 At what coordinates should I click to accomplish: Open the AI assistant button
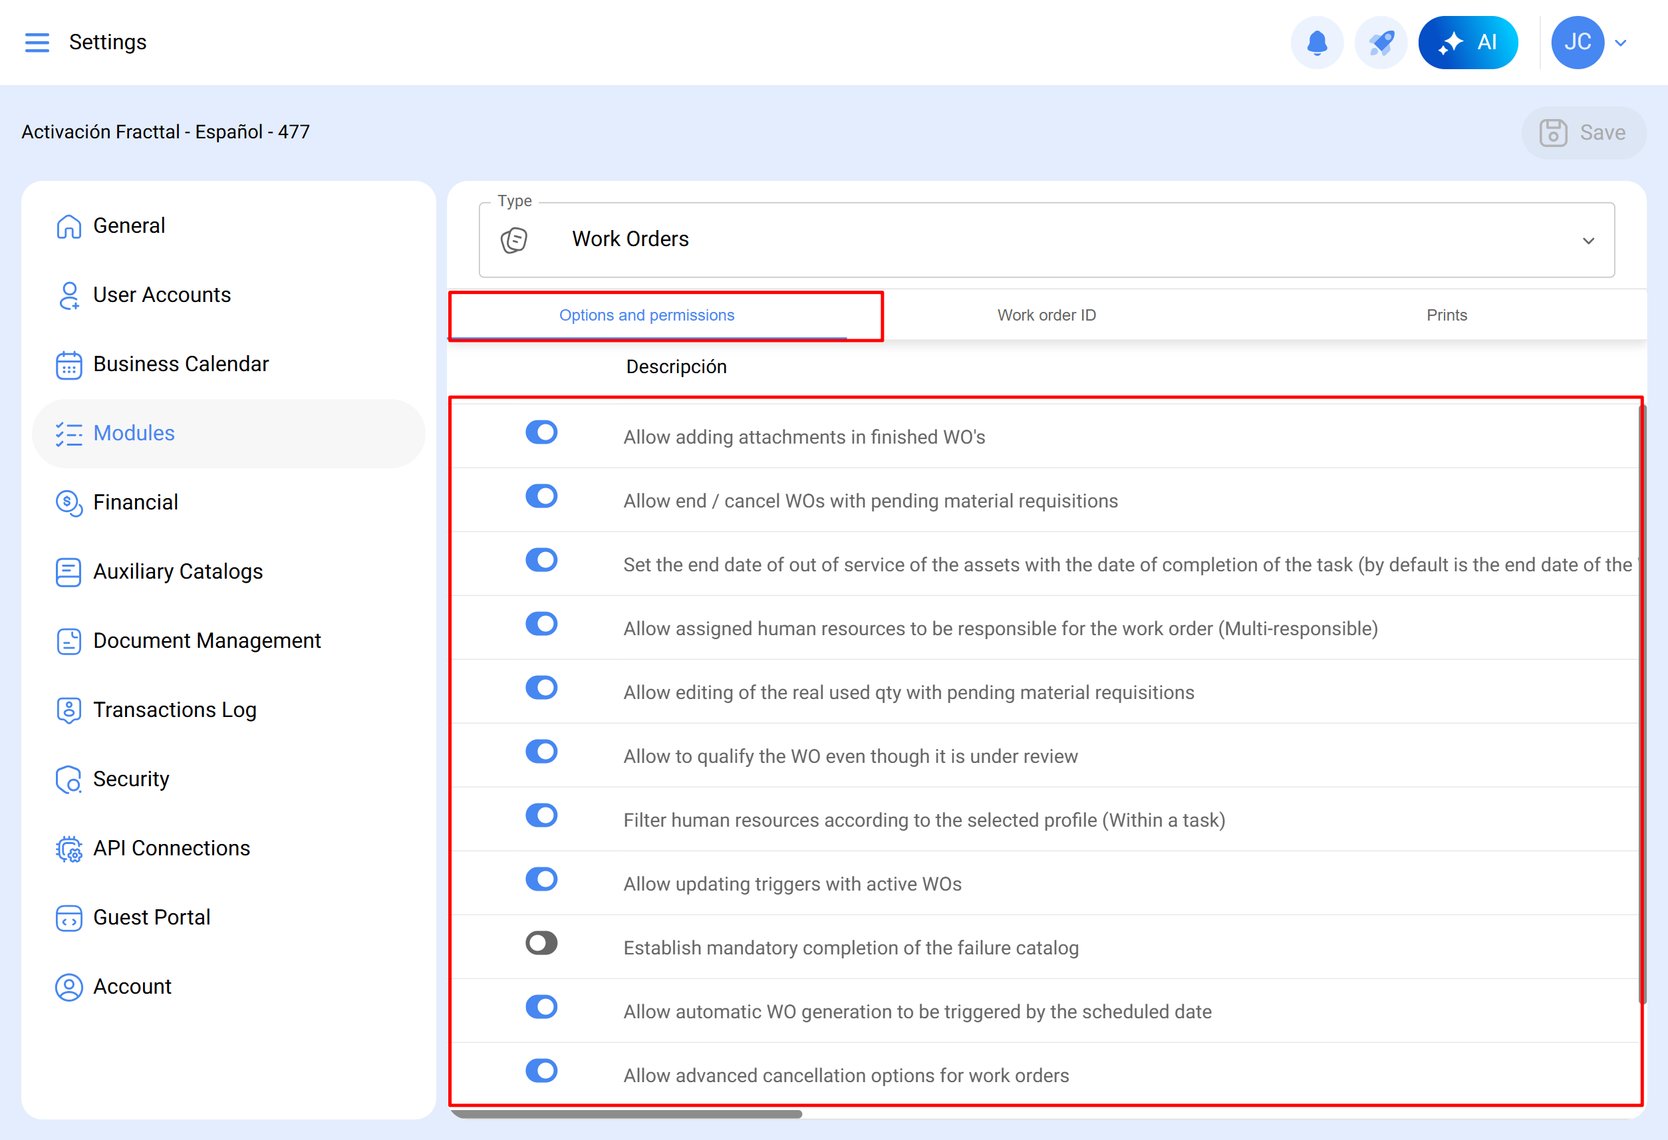pos(1468,43)
